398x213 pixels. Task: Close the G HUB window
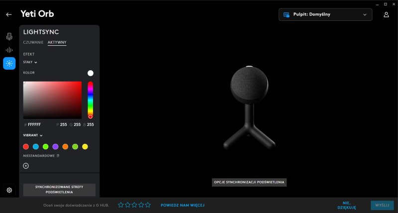coord(393,4)
